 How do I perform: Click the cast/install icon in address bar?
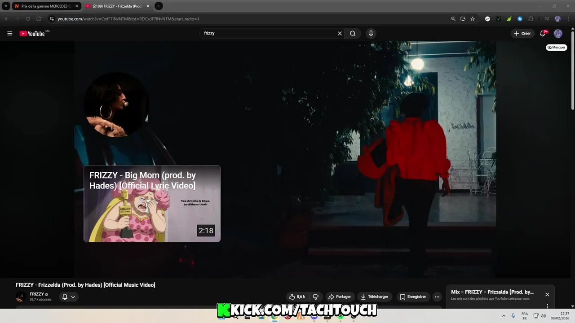point(463,19)
